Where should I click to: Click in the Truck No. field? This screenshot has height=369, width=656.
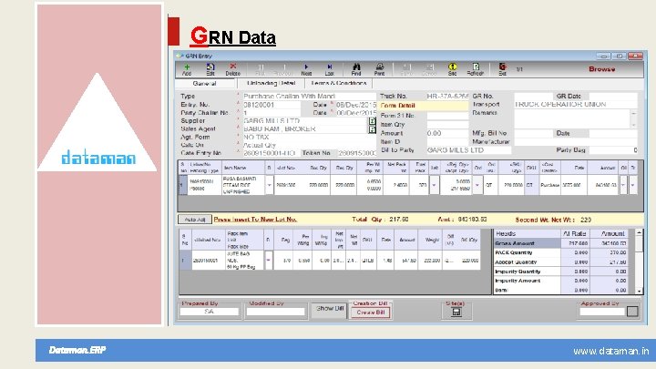[447, 97]
